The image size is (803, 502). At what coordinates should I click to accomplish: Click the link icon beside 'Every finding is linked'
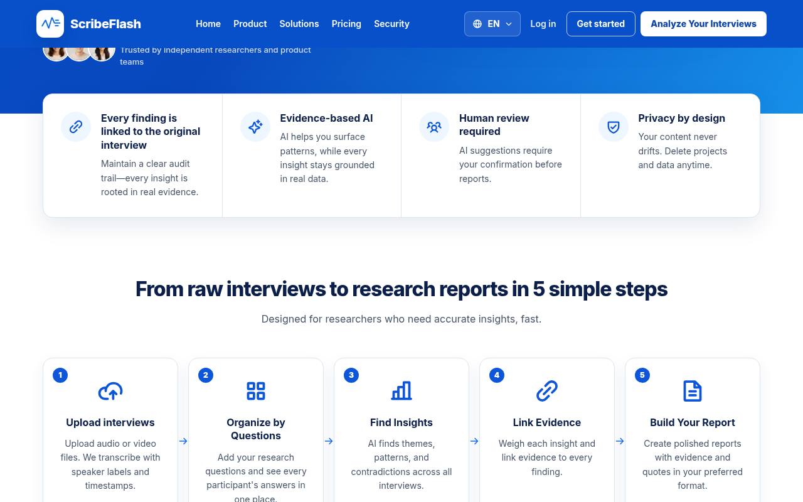[76, 127]
